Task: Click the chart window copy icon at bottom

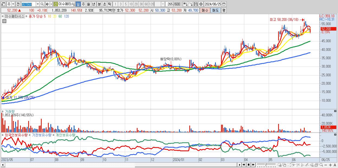Action: click(316, 165)
